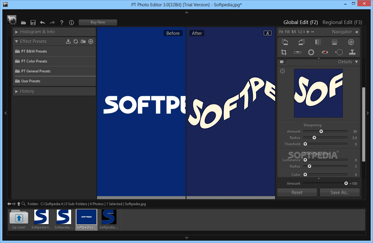This screenshot has height=243, width=373.
Task: Click the Sharpening Radius slider handle
Action: coord(314,138)
